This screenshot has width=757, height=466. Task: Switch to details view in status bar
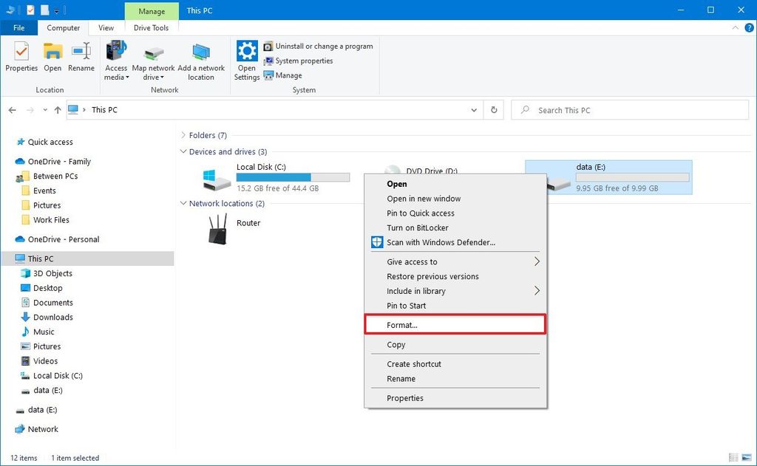[732, 458]
